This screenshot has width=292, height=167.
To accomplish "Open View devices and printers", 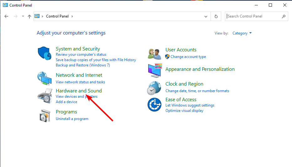I will pos(76,97).
